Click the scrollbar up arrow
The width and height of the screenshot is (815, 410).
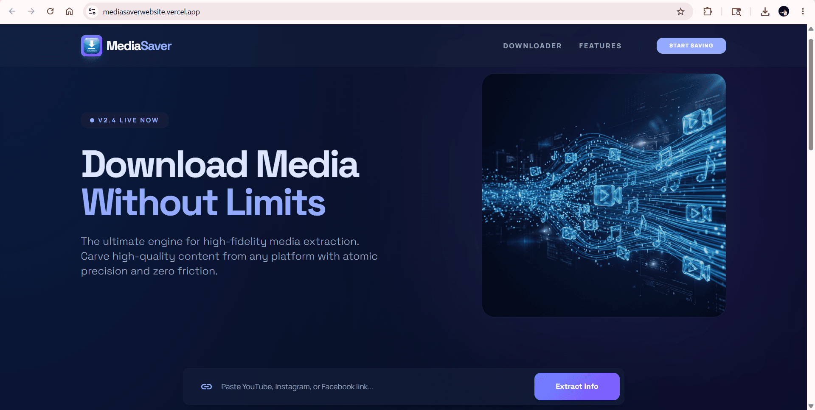tap(811, 28)
